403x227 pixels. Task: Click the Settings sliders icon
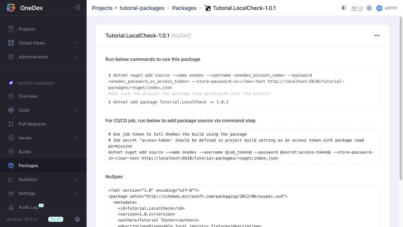click(11, 193)
